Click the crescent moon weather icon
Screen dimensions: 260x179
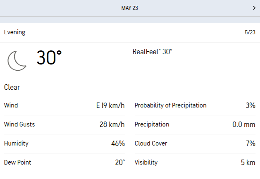(17, 60)
